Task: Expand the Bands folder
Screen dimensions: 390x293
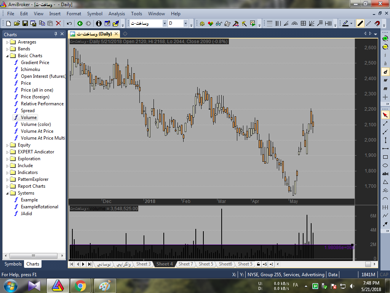Action: click(x=8, y=49)
